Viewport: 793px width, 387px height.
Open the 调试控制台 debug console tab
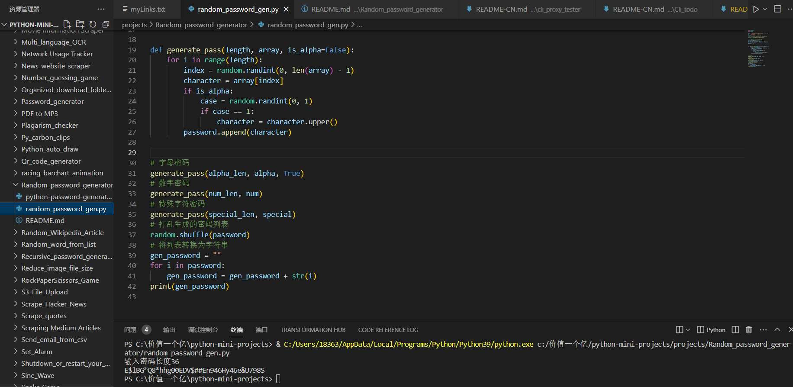pyautogui.click(x=203, y=330)
